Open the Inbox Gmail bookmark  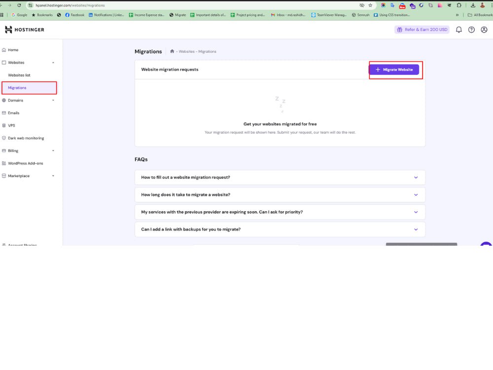click(288, 15)
